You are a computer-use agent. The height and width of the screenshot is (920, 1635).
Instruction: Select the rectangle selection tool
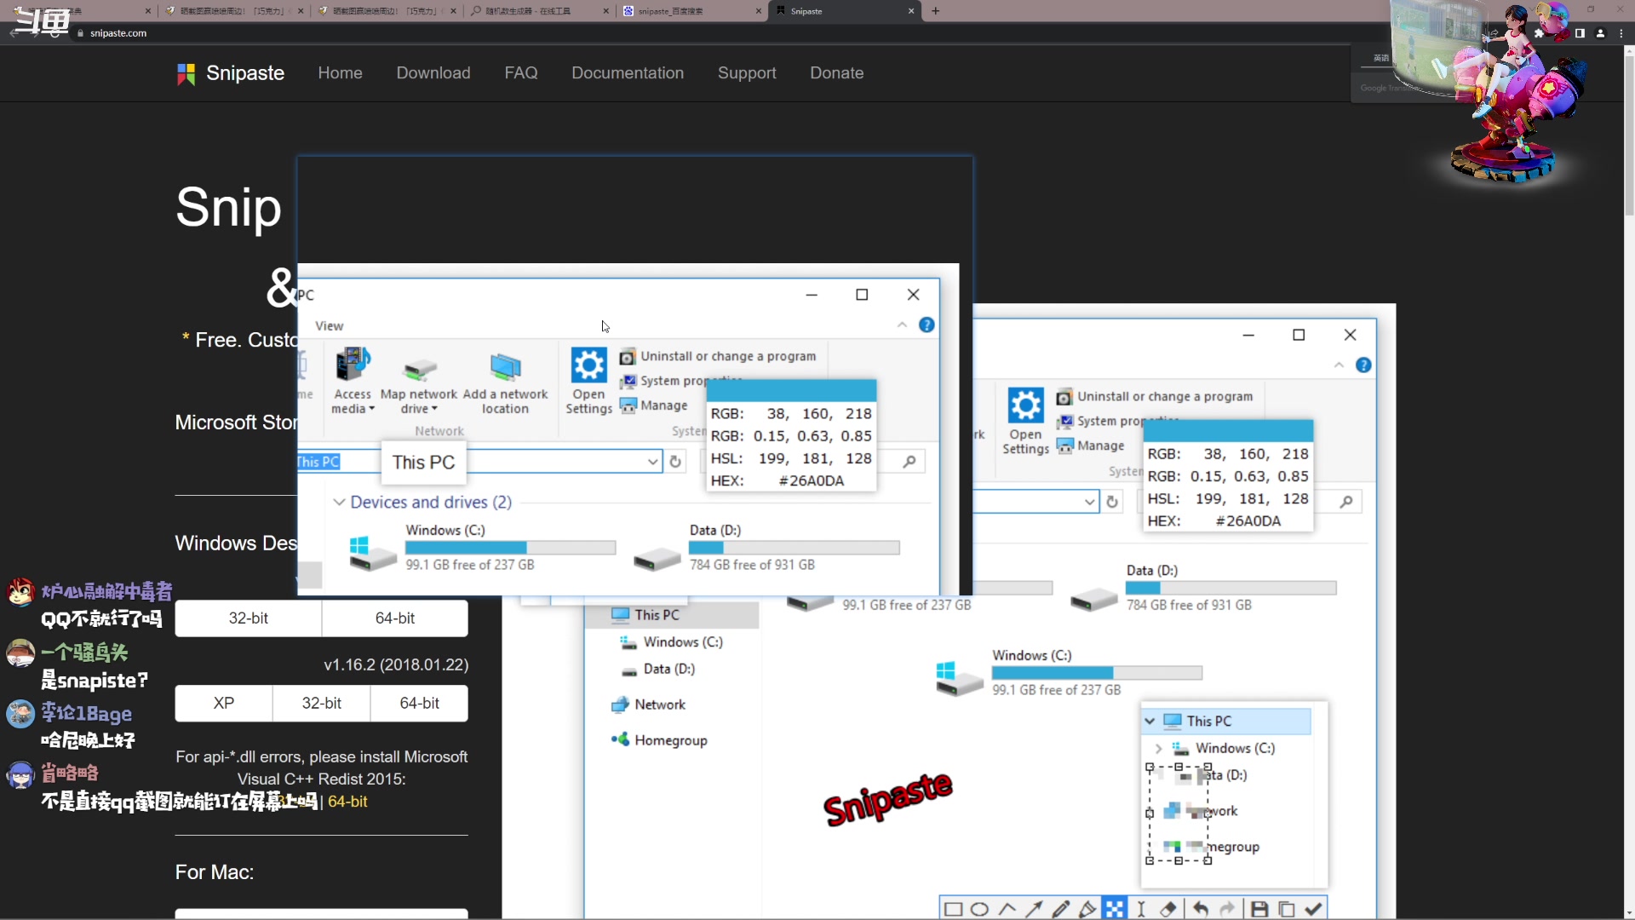[x=952, y=909]
